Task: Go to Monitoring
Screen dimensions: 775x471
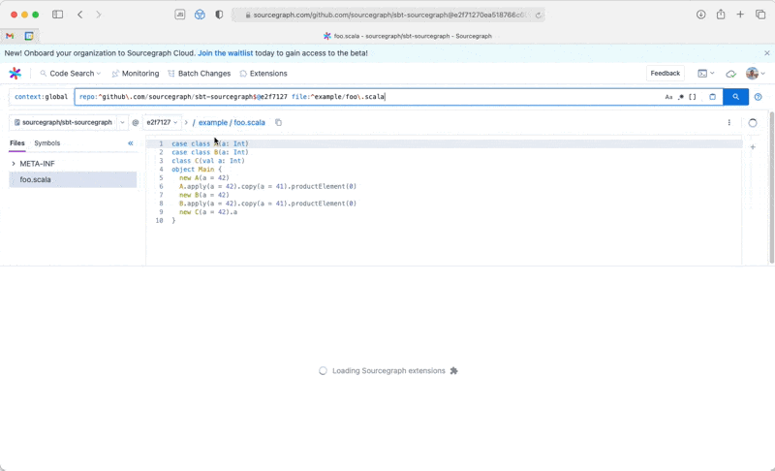Action: [x=136, y=73]
